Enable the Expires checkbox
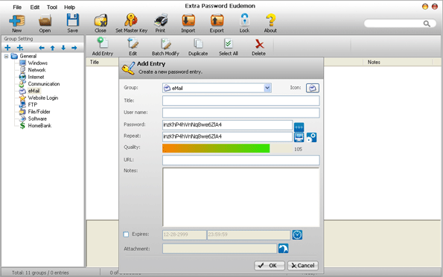Screen dimensions: 443x277 [x=126, y=235]
